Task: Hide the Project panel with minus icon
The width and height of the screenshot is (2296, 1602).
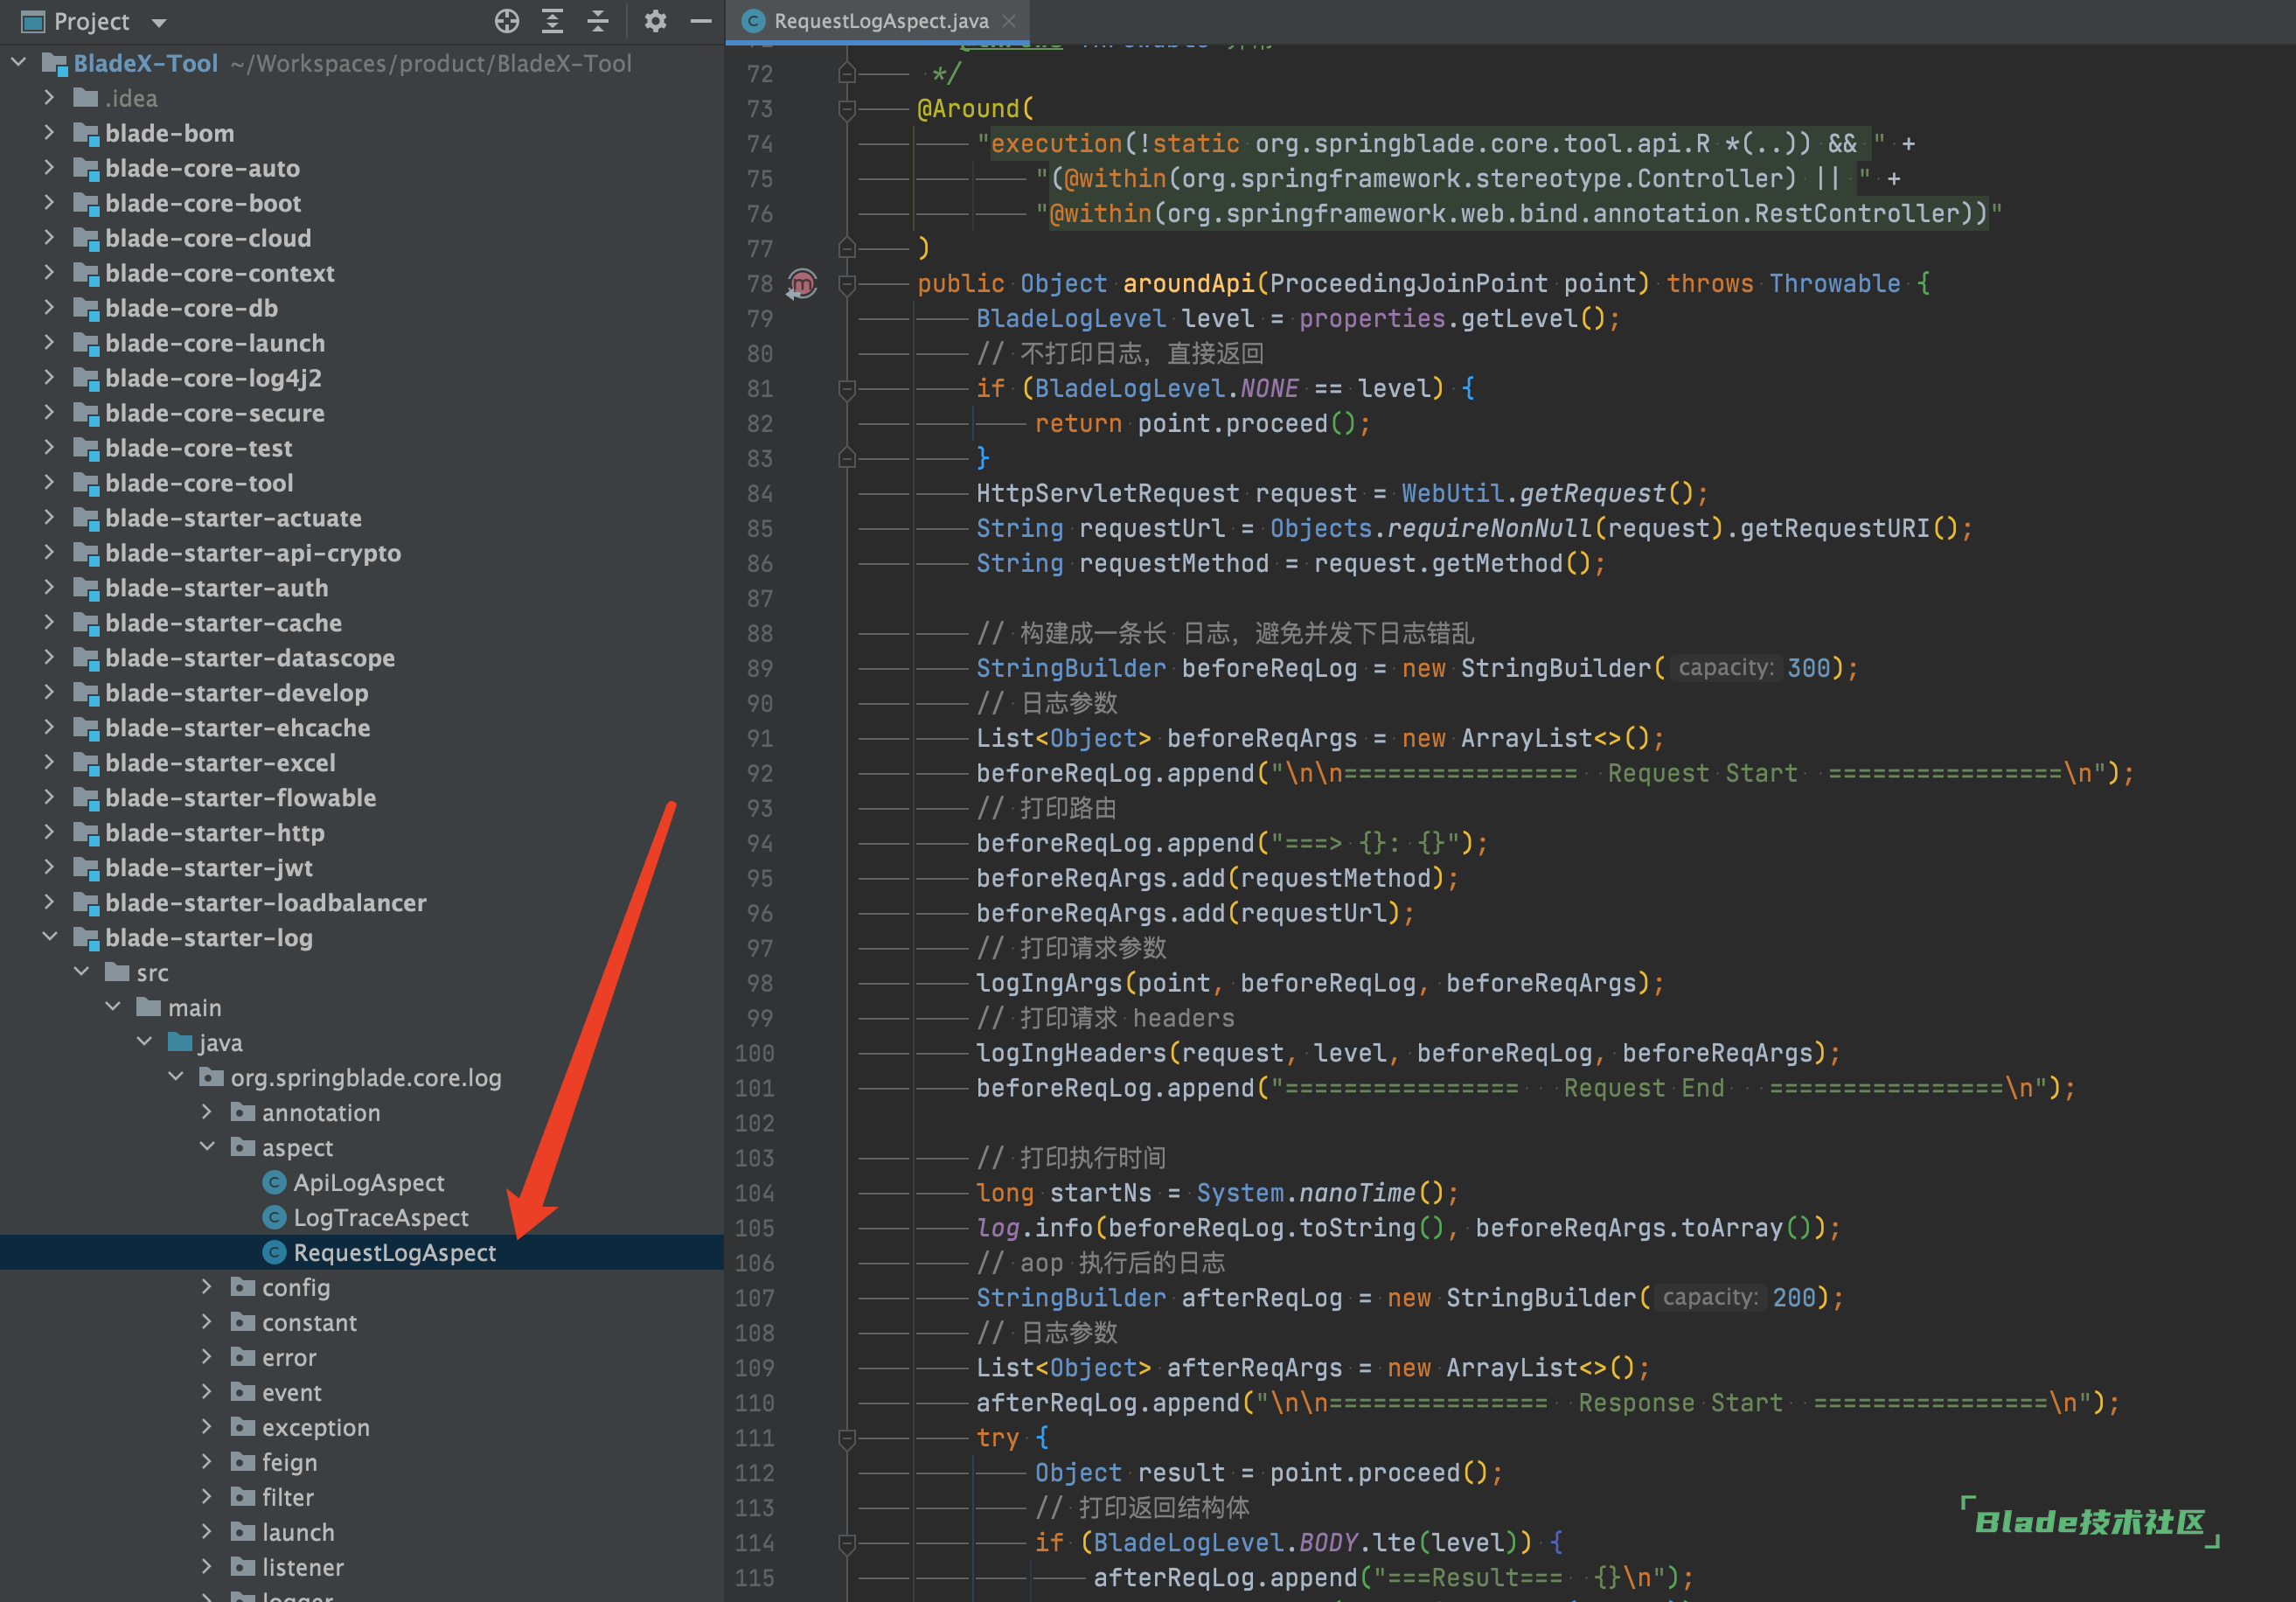Action: click(x=701, y=21)
